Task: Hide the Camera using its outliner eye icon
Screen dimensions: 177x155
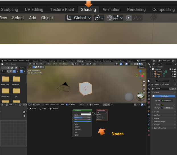Action: point(172,72)
